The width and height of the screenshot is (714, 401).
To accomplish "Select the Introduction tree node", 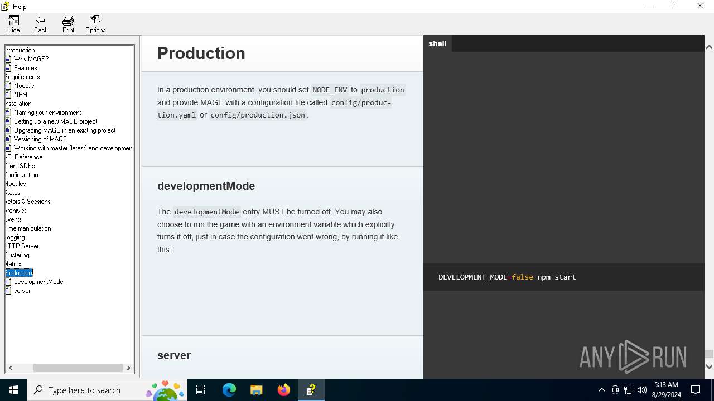I will click(20, 50).
